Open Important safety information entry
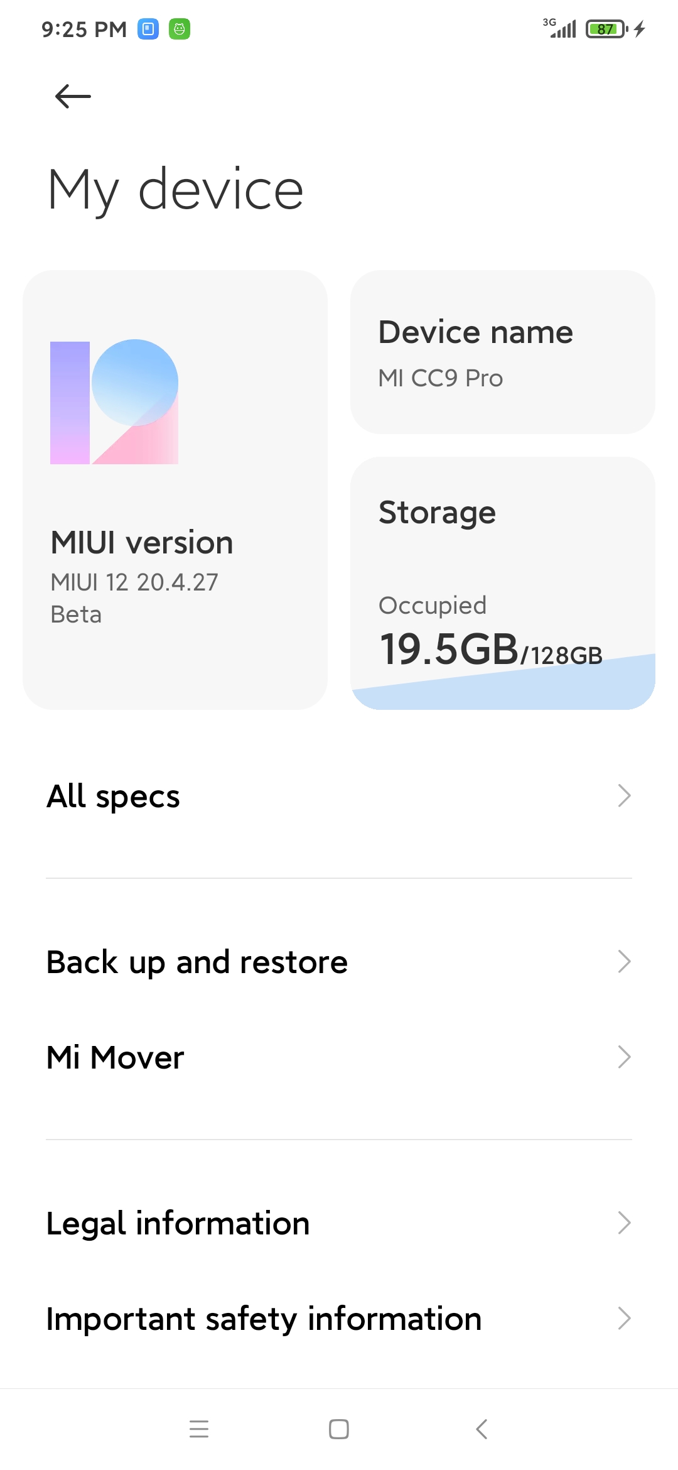Viewport: 678px width, 1470px height. pyautogui.click(x=264, y=1319)
